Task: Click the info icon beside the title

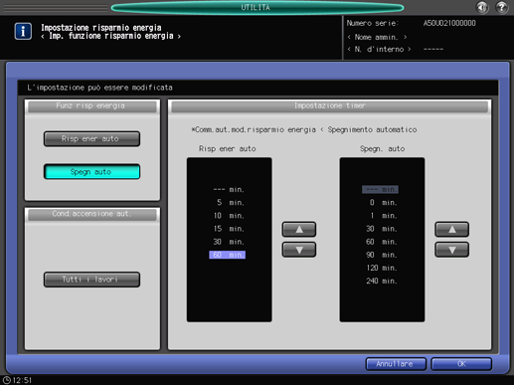Action: (x=23, y=32)
